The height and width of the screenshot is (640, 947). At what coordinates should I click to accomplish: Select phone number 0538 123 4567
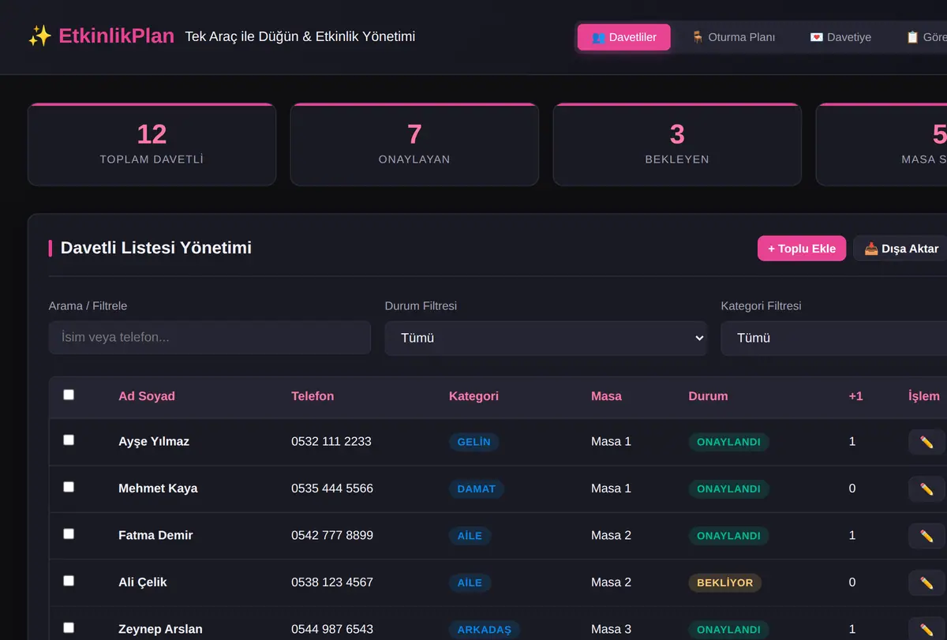click(332, 582)
